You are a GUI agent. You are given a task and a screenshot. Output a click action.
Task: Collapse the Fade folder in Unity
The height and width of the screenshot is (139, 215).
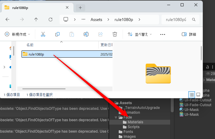click(x=116, y=117)
